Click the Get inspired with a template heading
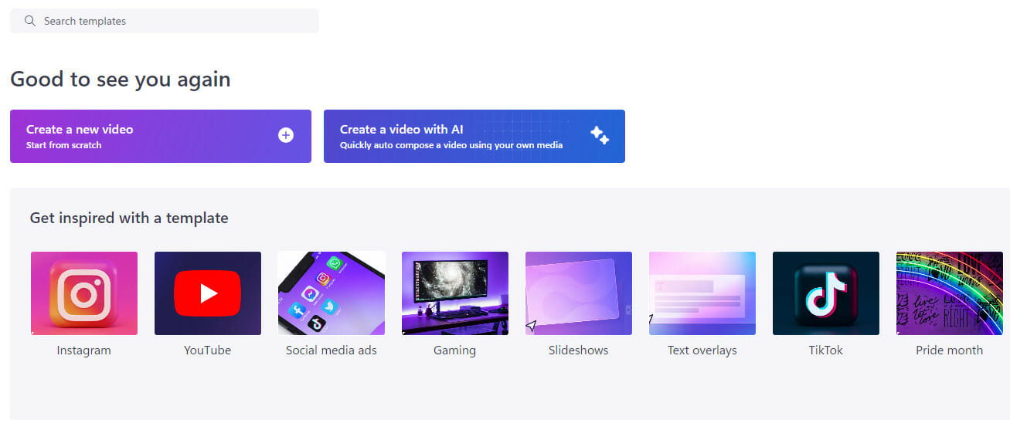This screenshot has width=1010, height=430. 129,218
